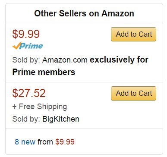Select the $27.52 price

[x=29, y=93]
